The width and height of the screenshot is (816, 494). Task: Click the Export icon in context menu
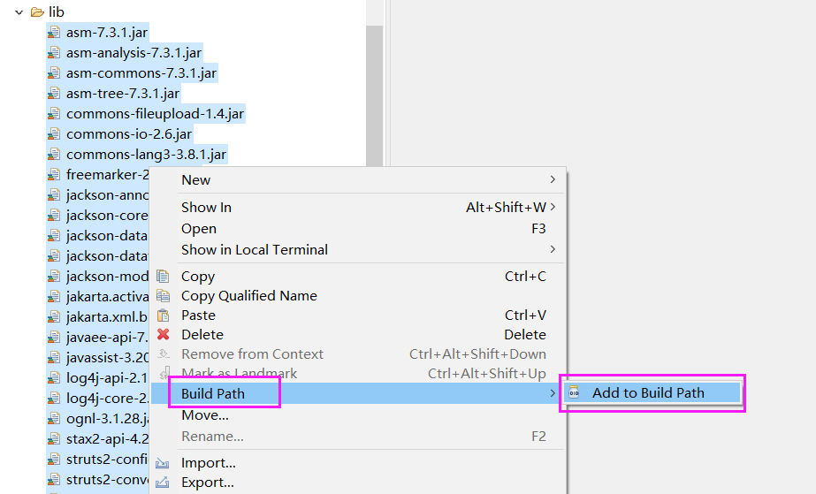click(x=163, y=483)
